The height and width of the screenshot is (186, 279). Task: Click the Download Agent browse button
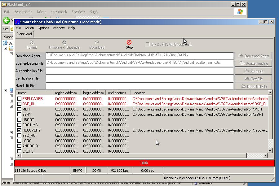253,56
